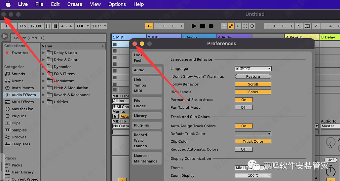Select Clips category

point(16,123)
